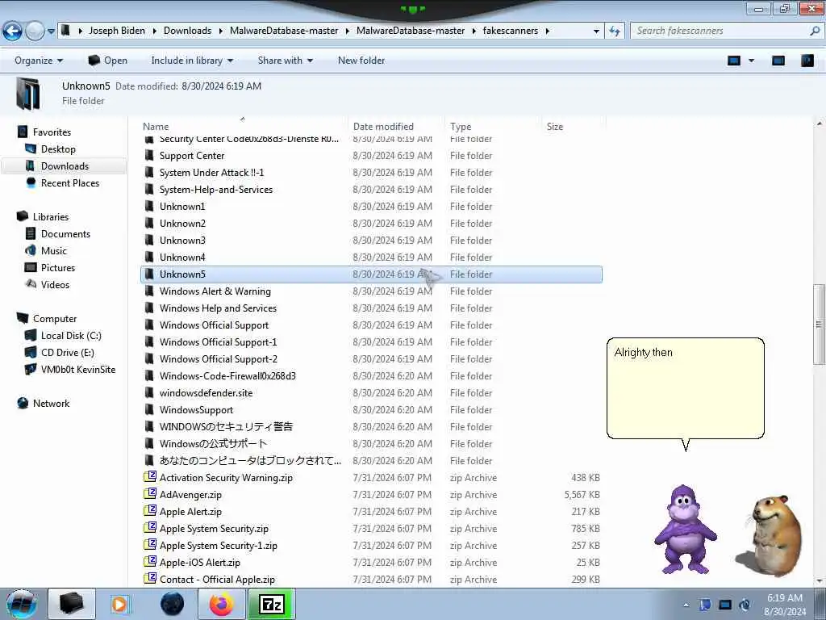Click the file list vertical scrollbar thumb

[x=819, y=325]
